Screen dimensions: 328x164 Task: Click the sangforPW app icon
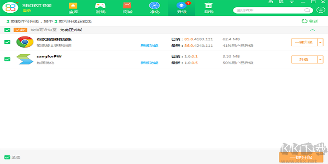click(25, 59)
